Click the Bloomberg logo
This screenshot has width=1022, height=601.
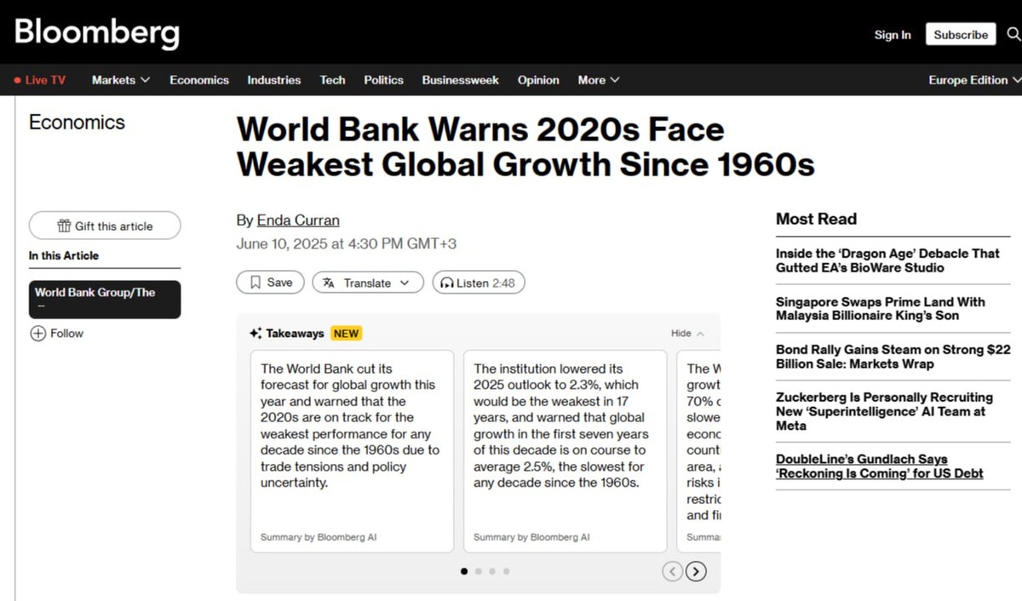[x=97, y=33]
